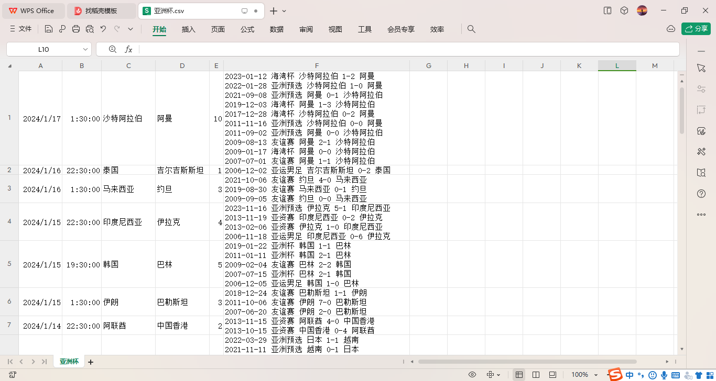Open the 公式 ribbon tab
Screen dimensions: 716x381
[247, 29]
